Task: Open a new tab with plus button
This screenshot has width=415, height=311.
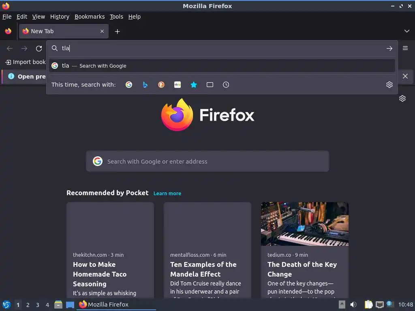Action: click(x=117, y=32)
